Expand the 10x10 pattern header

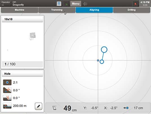[x=22, y=19]
